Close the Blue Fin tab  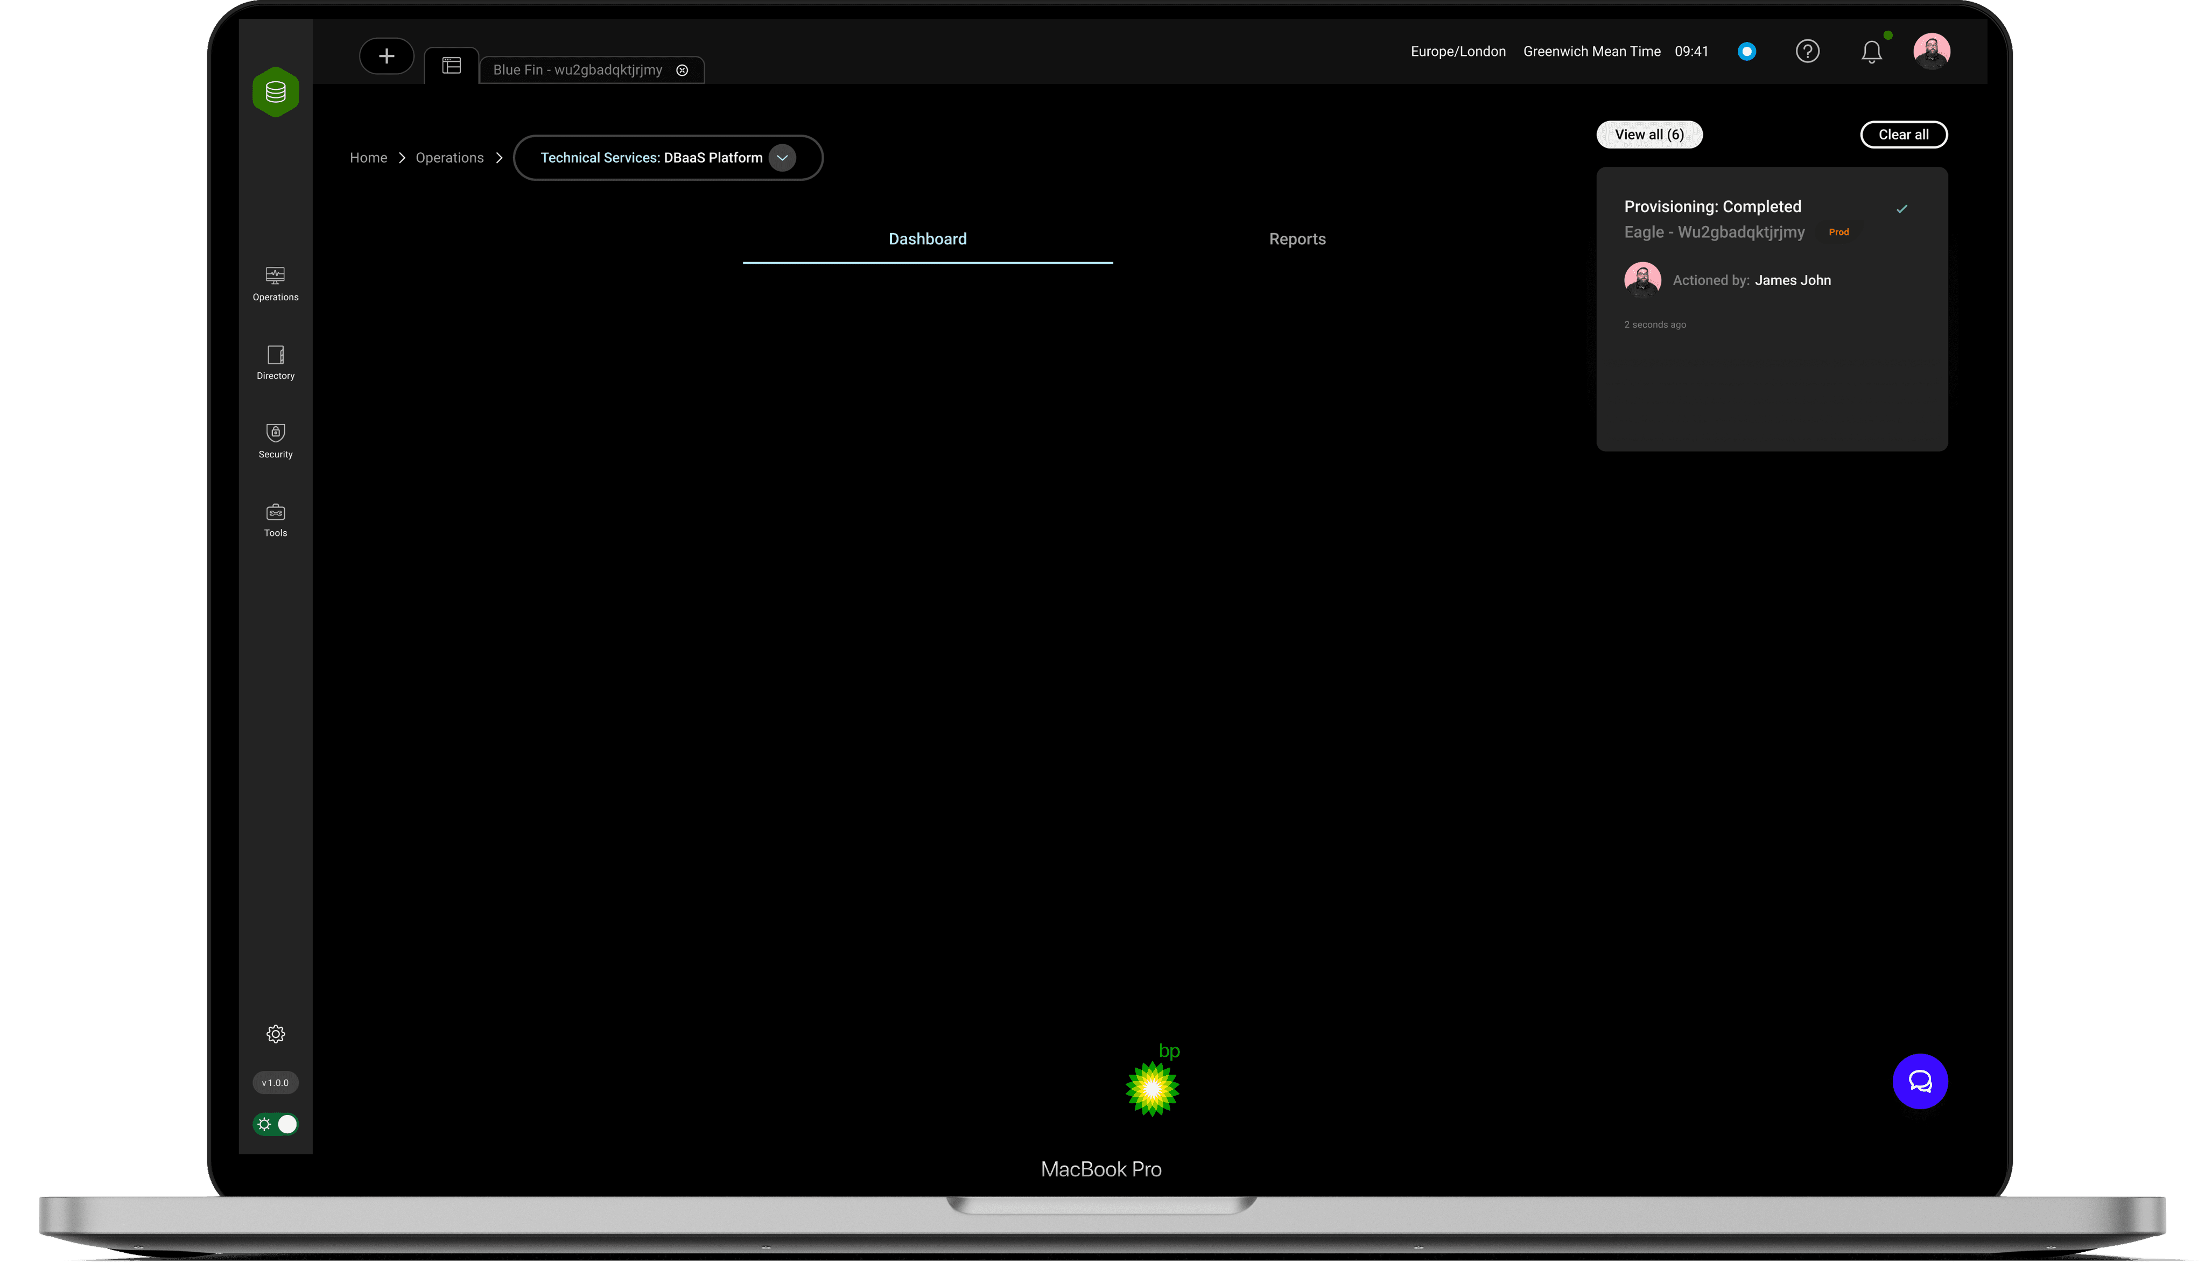(x=682, y=70)
